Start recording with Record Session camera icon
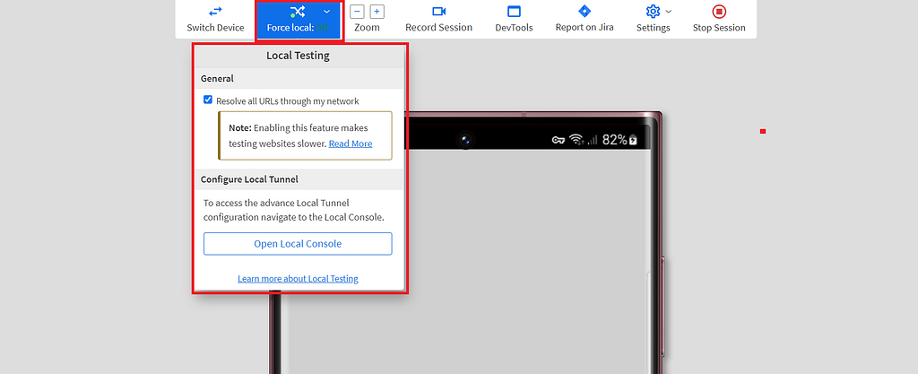 439,11
